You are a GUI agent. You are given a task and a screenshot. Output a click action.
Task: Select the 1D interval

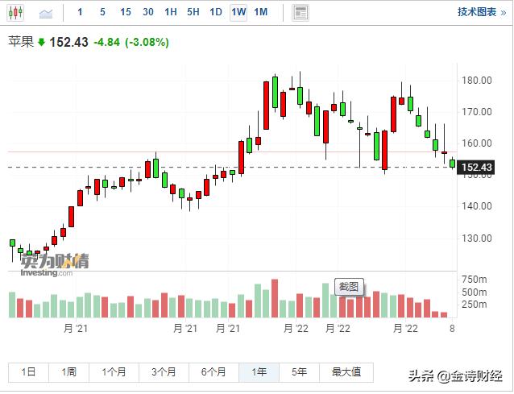(216, 12)
